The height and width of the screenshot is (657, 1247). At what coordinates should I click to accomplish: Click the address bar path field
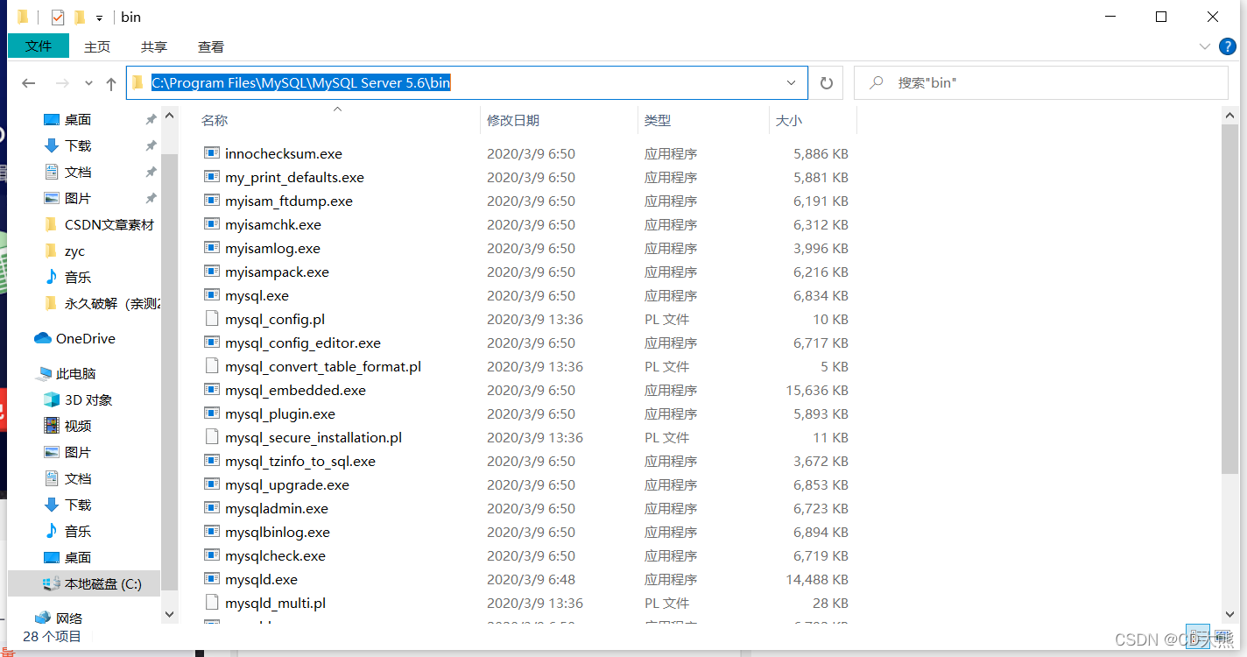point(467,83)
